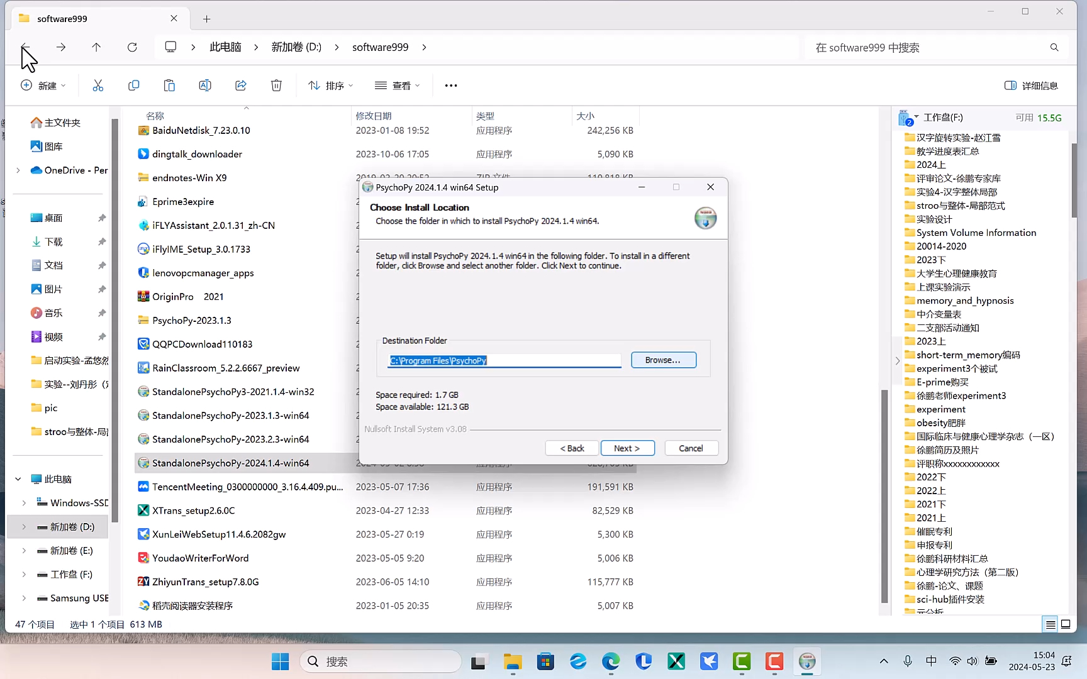Click Browse to choose install folder
Image resolution: width=1087 pixels, height=679 pixels.
(x=663, y=360)
